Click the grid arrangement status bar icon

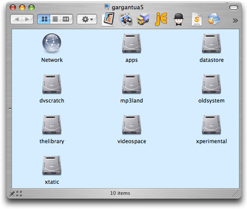click(x=19, y=194)
